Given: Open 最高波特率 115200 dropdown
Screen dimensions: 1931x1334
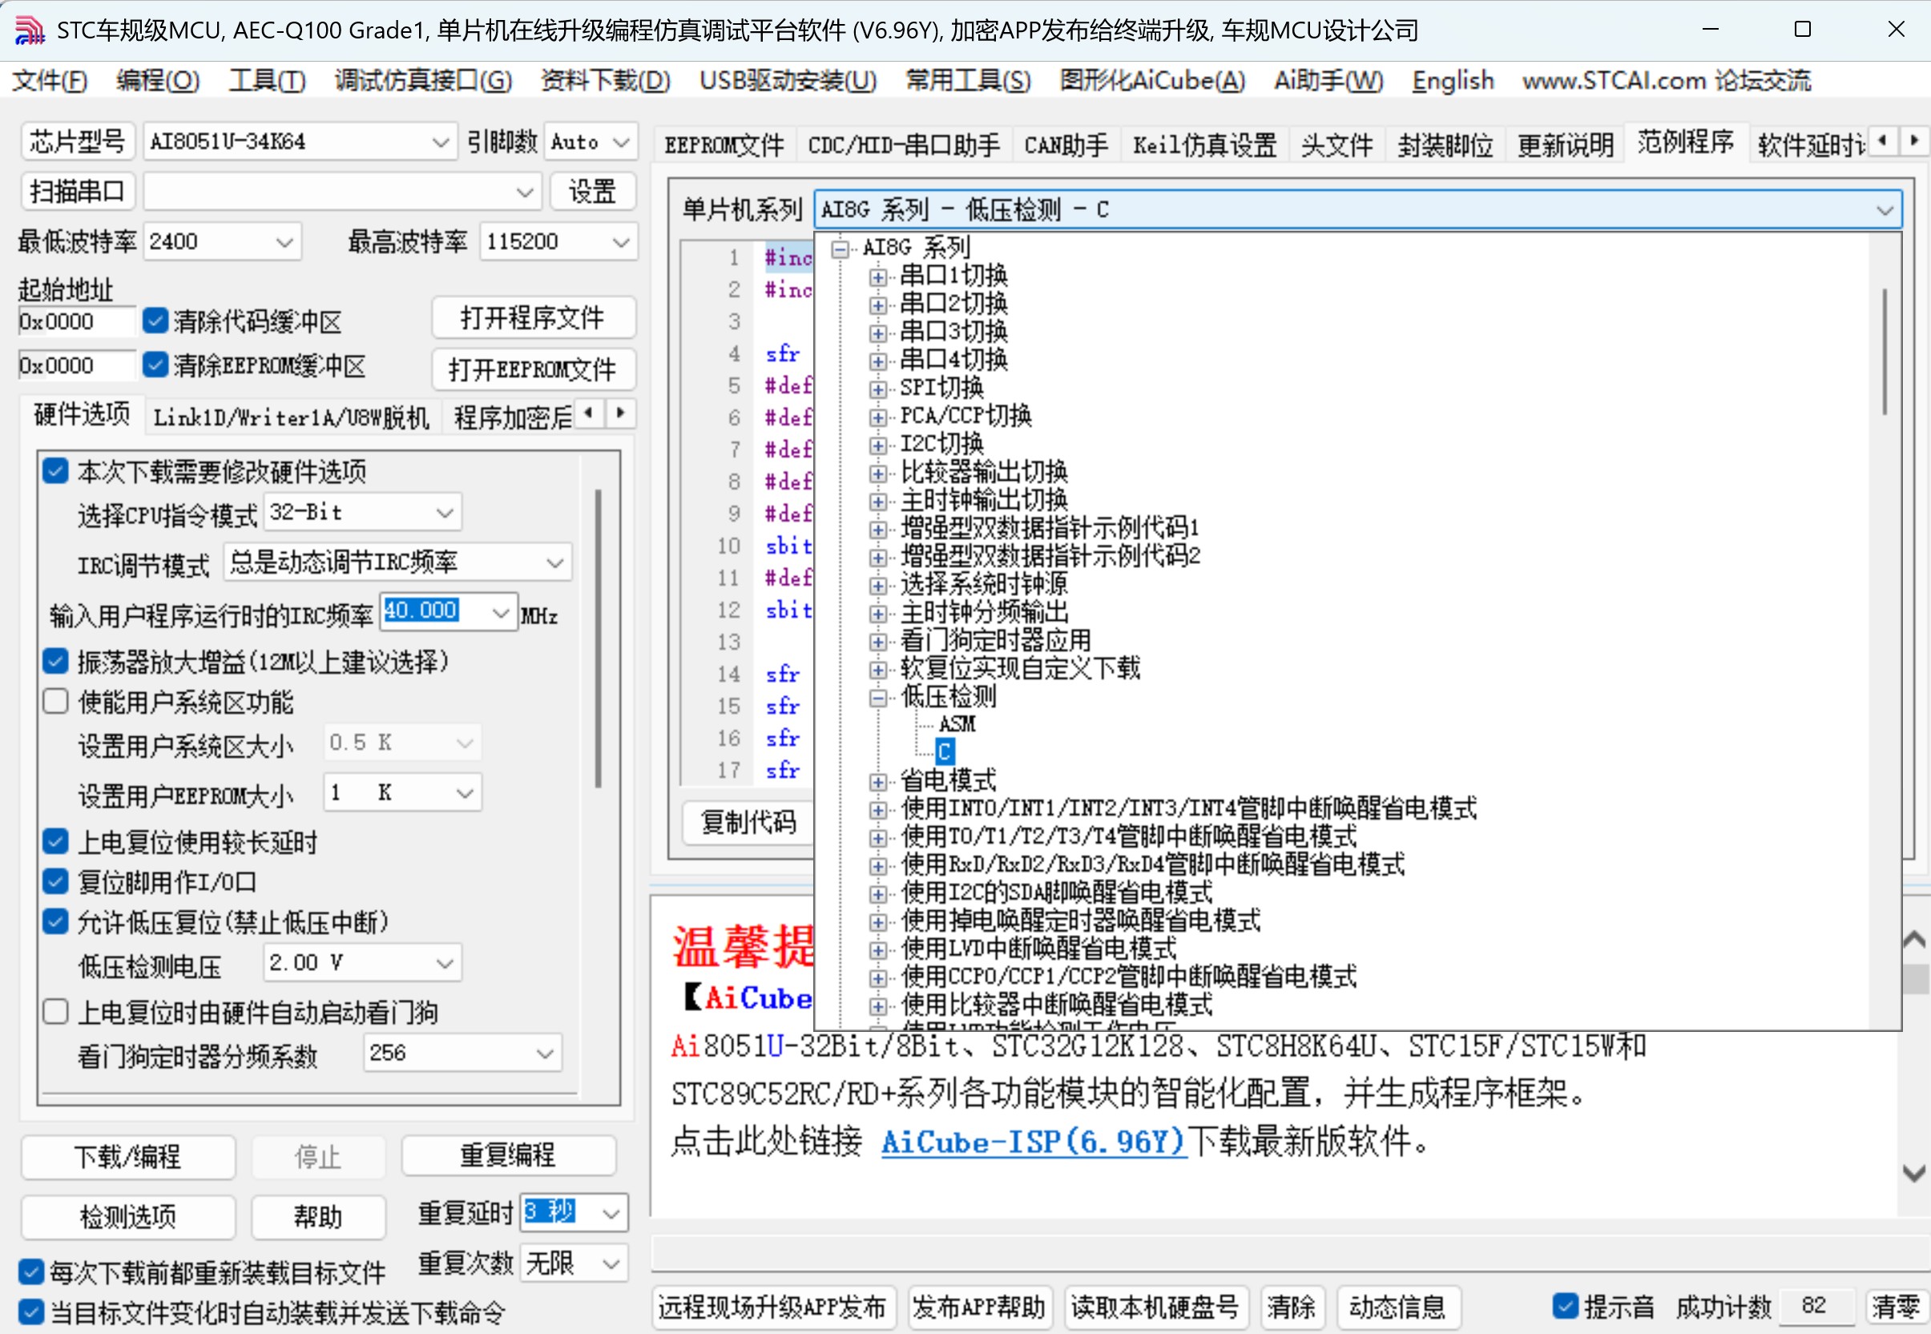Looking at the screenshot, I should (620, 243).
